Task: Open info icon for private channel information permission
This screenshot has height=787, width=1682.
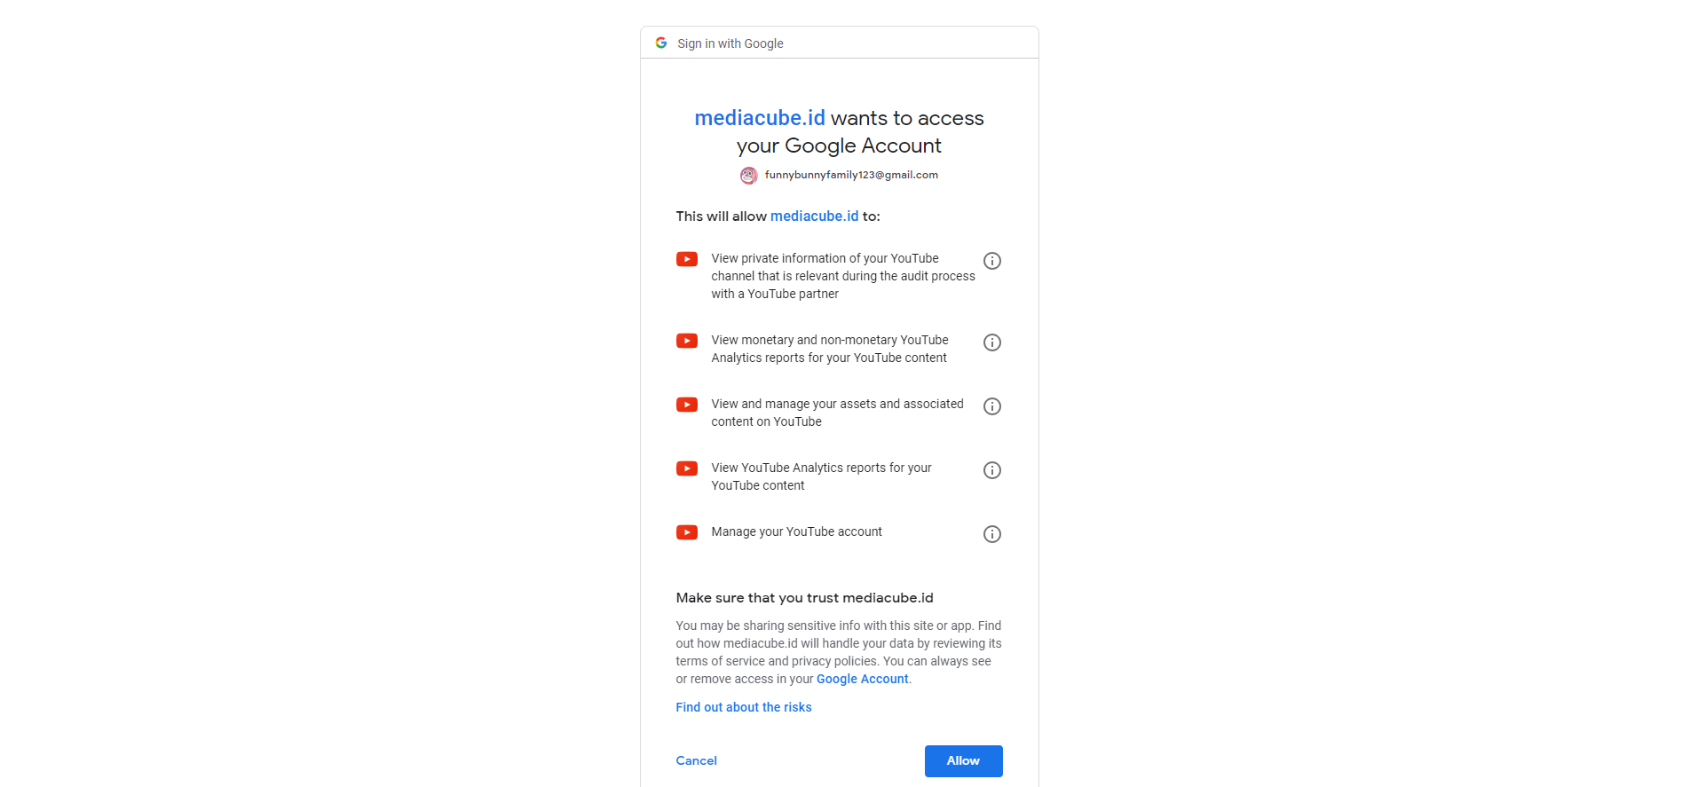Action: (992, 261)
